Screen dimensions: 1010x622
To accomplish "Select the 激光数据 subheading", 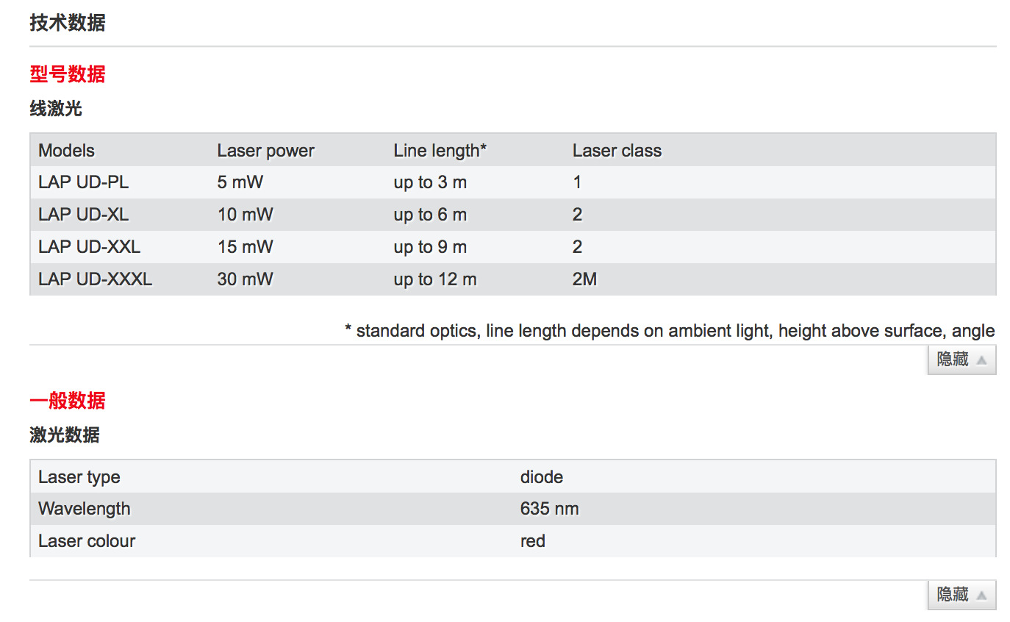I will (x=65, y=435).
